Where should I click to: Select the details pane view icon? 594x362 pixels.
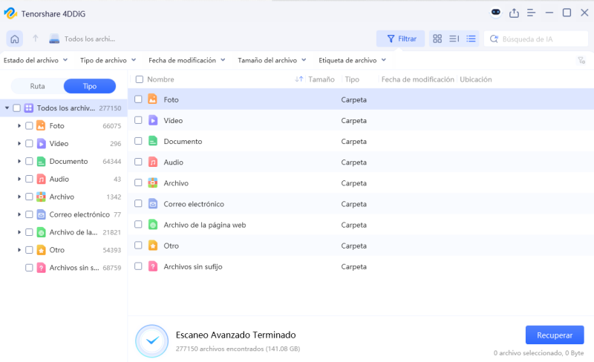[454, 39]
